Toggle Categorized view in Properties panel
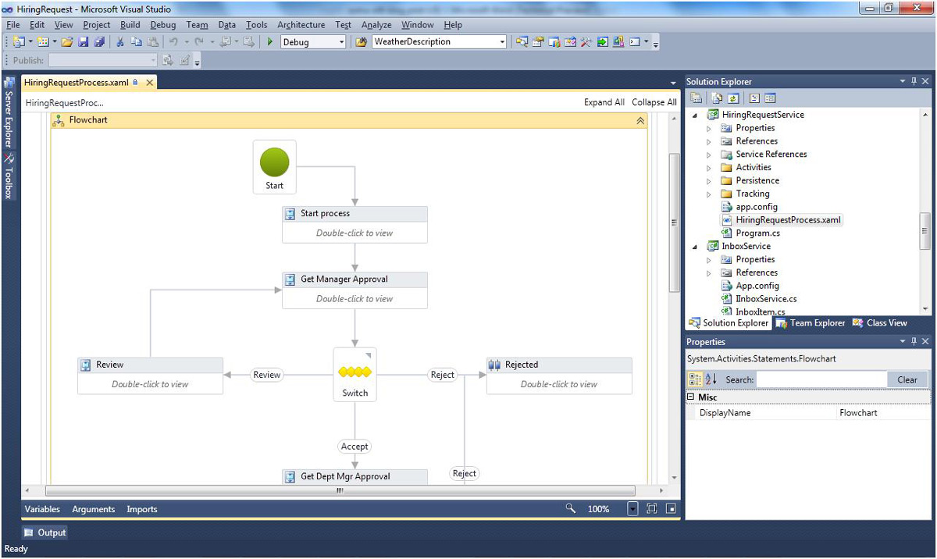Screen dimensions: 937x559 pos(694,379)
